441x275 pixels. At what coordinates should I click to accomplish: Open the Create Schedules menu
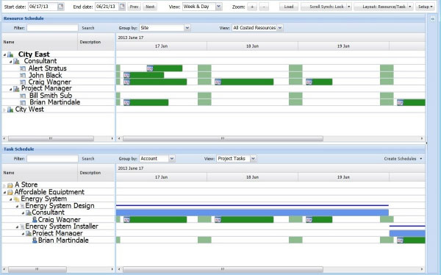click(403, 159)
